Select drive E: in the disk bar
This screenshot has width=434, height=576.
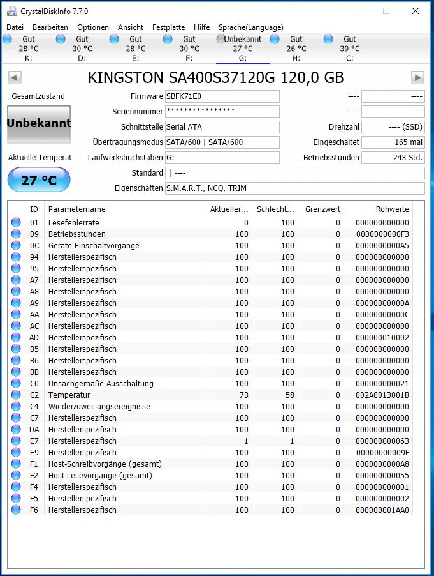click(x=135, y=49)
